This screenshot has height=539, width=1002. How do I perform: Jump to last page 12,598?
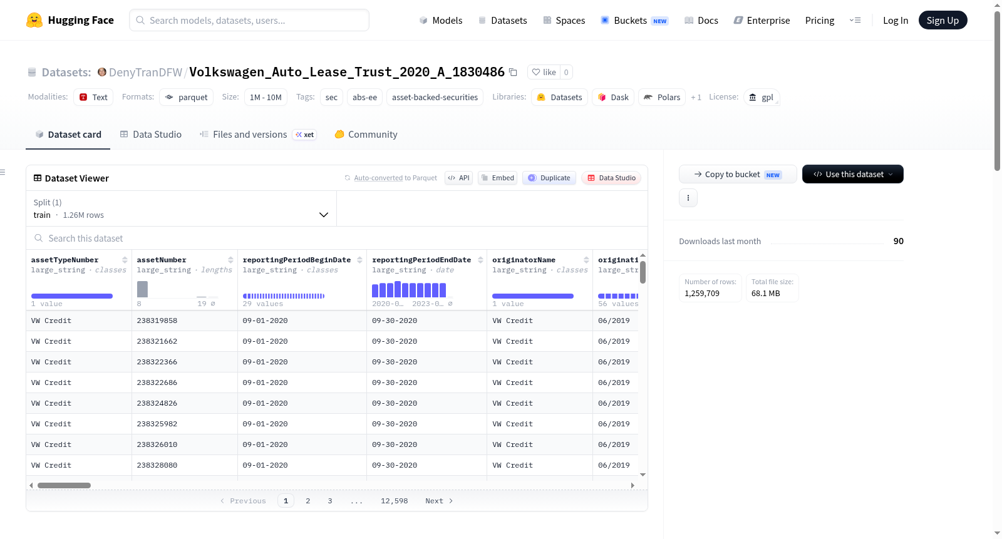[x=394, y=501]
